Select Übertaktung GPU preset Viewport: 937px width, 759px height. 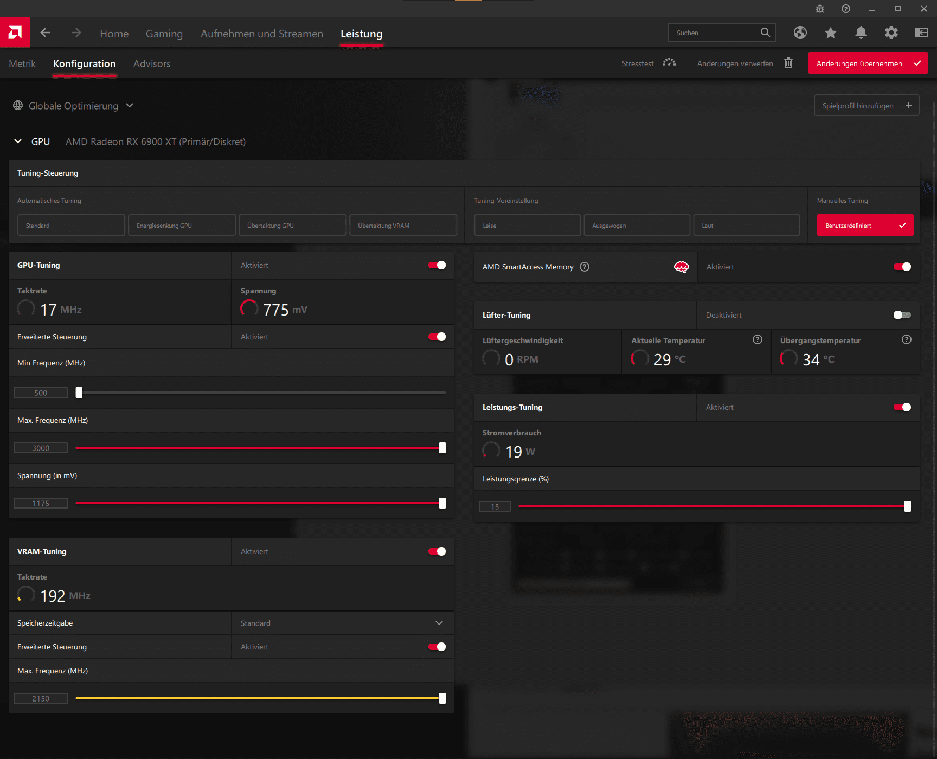point(292,225)
